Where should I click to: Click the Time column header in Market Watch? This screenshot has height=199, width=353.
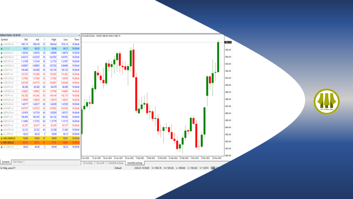point(76,39)
